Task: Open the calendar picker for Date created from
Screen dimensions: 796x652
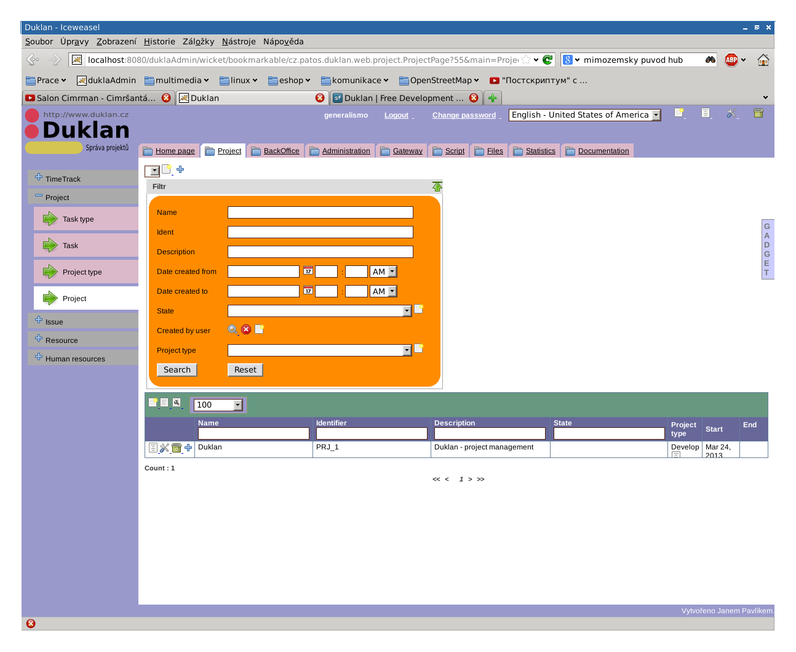Action: coord(308,271)
